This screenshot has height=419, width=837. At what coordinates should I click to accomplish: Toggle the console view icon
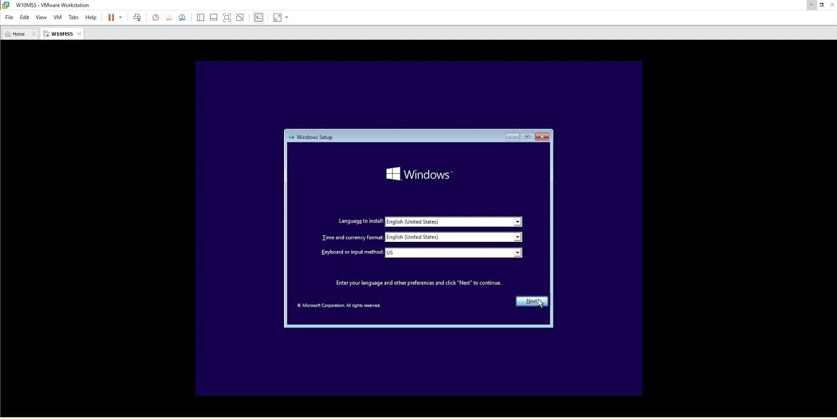tap(258, 18)
